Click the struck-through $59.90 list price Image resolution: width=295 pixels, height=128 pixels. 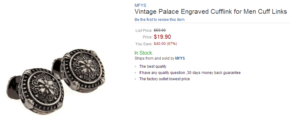(160, 30)
